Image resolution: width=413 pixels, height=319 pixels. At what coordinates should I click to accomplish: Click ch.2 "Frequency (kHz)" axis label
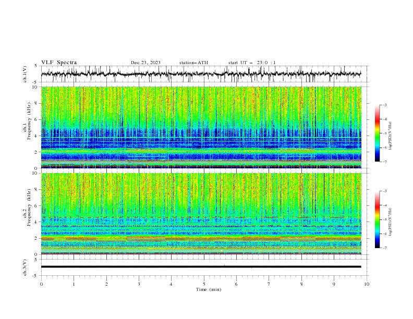point(29,207)
